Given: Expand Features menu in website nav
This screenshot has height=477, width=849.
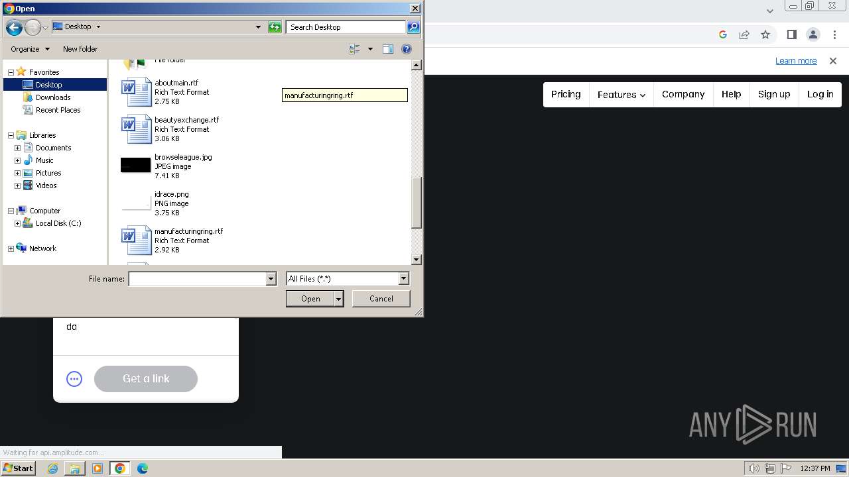Looking at the screenshot, I should click(x=621, y=95).
